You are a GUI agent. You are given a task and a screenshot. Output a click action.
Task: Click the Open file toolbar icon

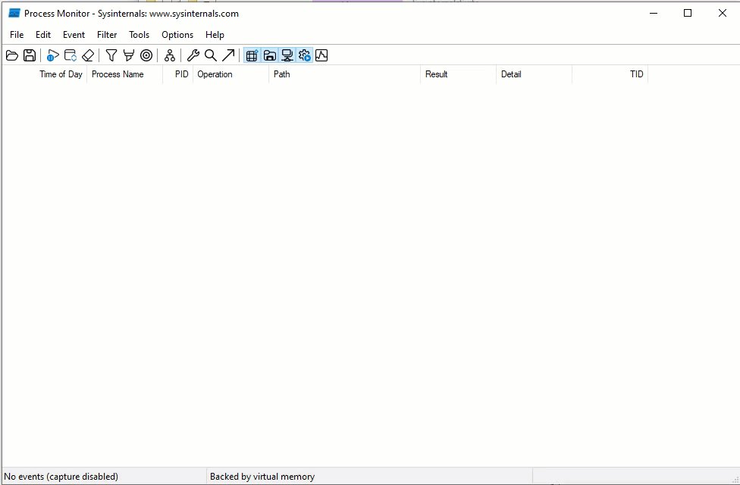pos(12,55)
